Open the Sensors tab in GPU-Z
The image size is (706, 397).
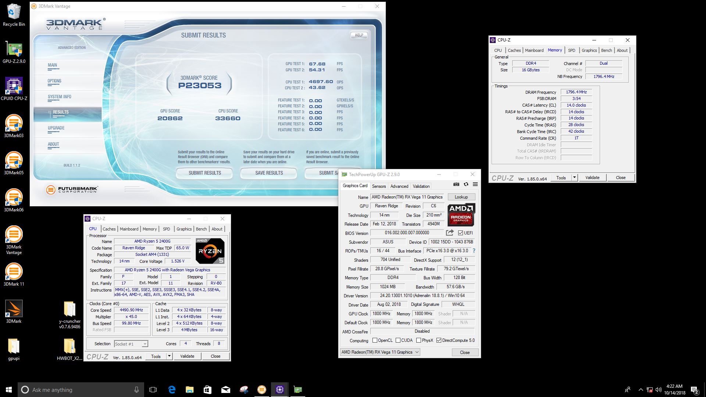click(379, 186)
